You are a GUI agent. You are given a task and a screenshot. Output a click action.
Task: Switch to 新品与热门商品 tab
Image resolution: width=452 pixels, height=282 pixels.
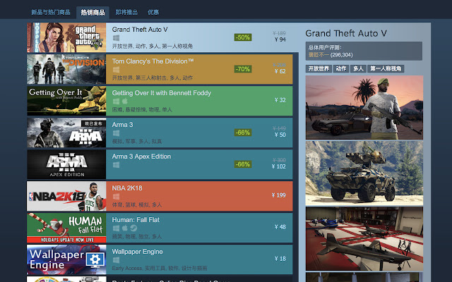(51, 13)
